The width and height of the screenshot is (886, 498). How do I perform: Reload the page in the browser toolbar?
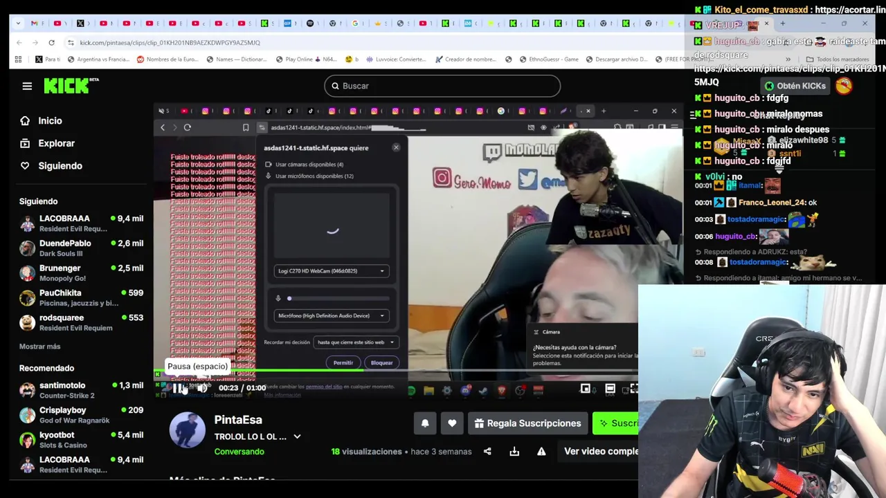click(x=51, y=42)
